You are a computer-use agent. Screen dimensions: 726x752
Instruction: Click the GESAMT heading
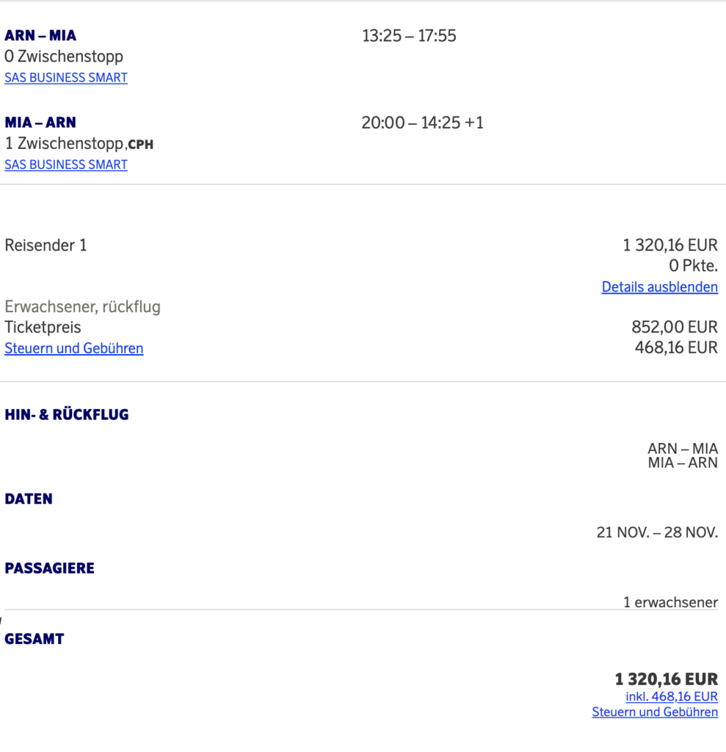35,639
